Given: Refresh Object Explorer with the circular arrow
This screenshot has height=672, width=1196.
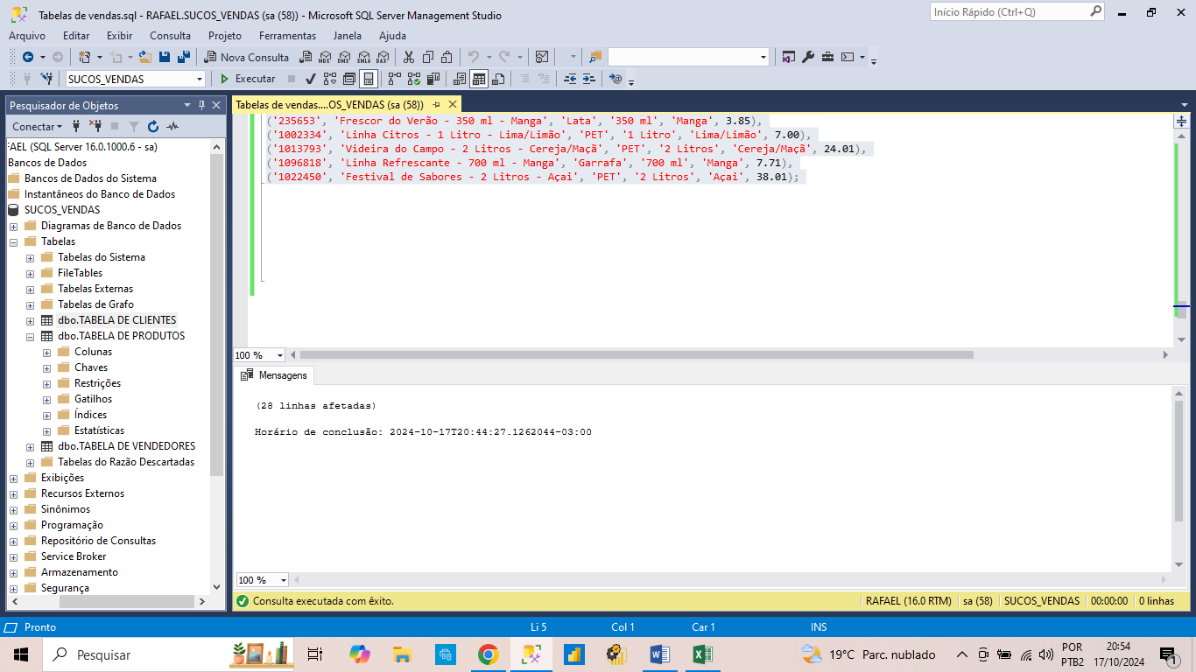Looking at the screenshot, I should (x=153, y=126).
